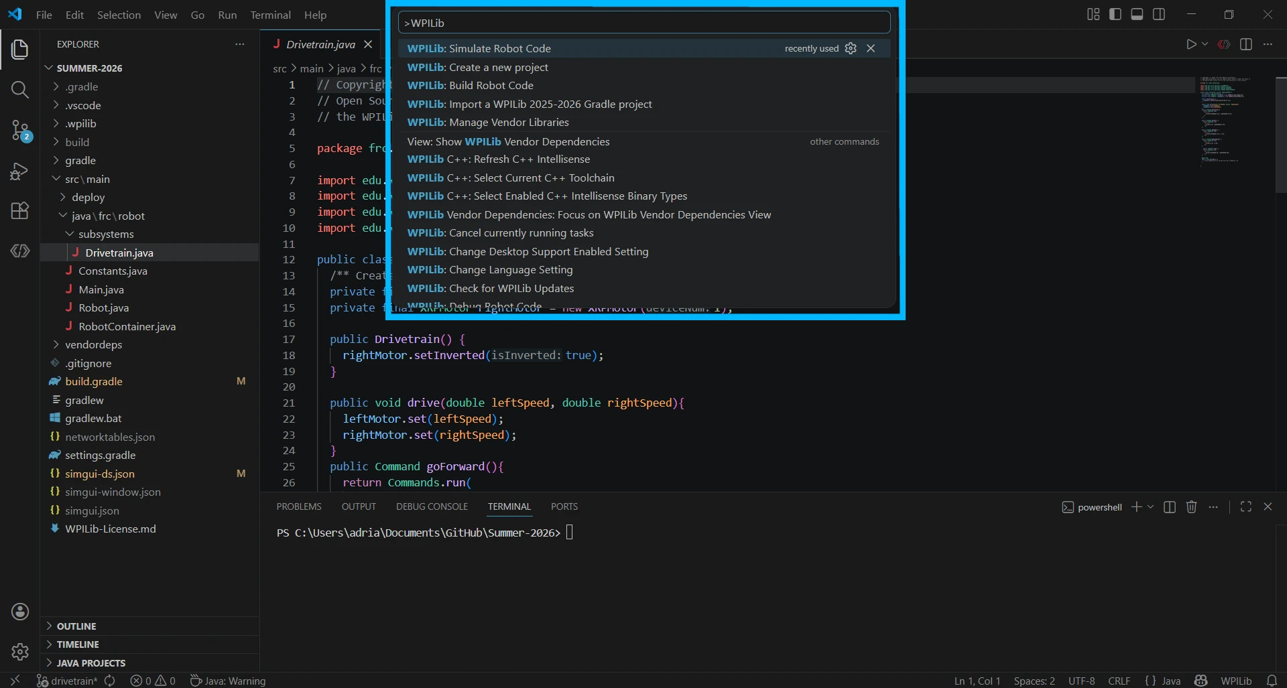
Task: Expand the TIMELINE section
Action: pos(78,644)
